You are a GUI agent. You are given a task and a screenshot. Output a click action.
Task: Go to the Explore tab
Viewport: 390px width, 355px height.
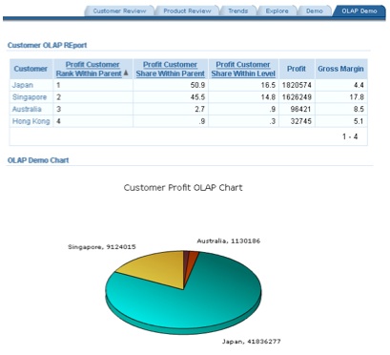tap(277, 10)
